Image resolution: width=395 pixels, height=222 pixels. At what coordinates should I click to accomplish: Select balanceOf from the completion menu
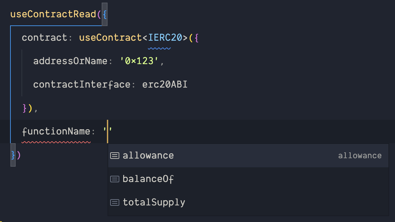point(148,179)
